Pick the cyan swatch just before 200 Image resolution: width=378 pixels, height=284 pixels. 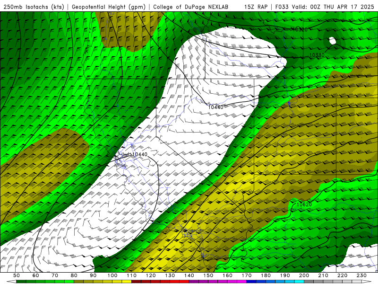point(299,281)
